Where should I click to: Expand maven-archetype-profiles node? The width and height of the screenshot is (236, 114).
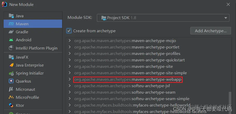coord(69,53)
